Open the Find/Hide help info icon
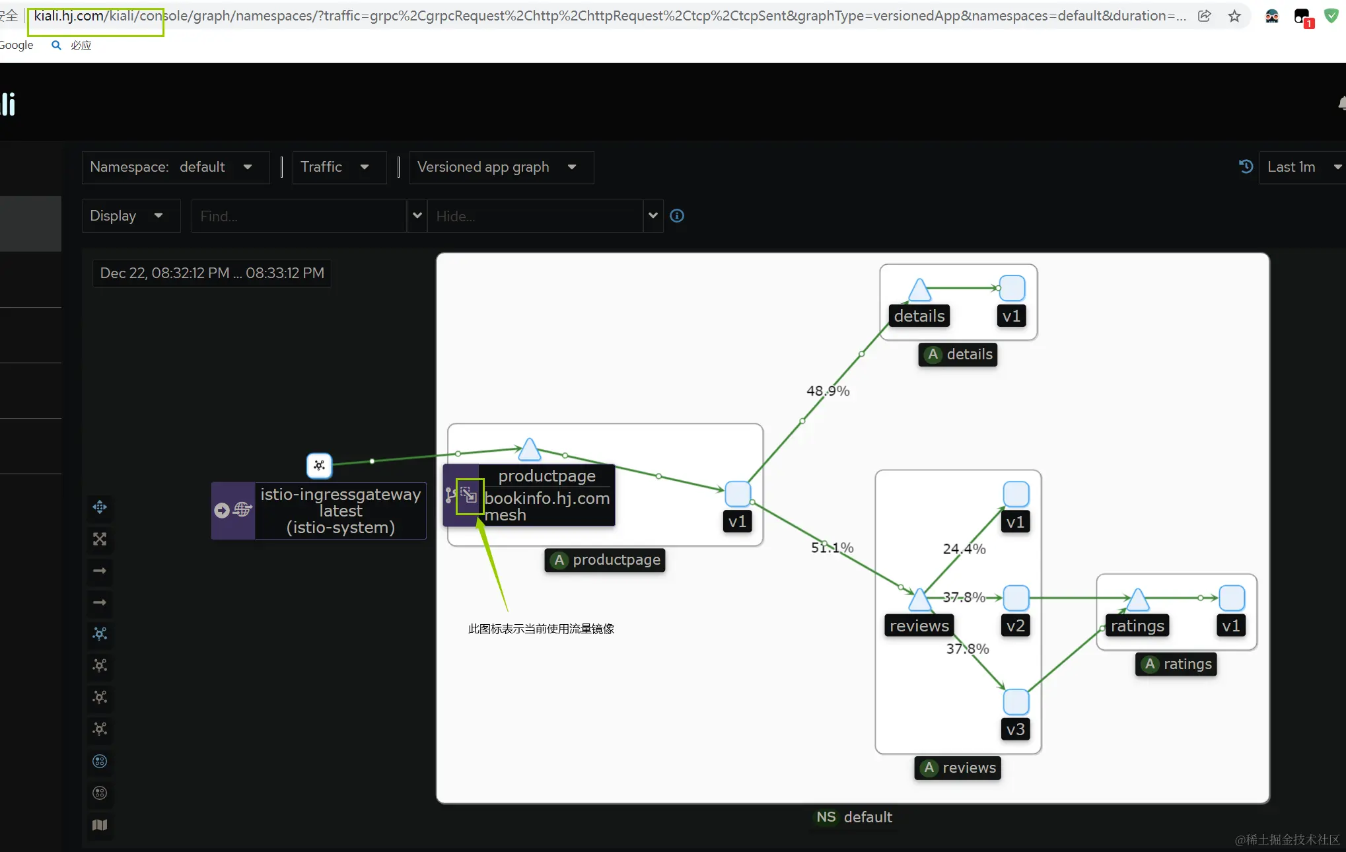1346x852 pixels. (x=677, y=216)
